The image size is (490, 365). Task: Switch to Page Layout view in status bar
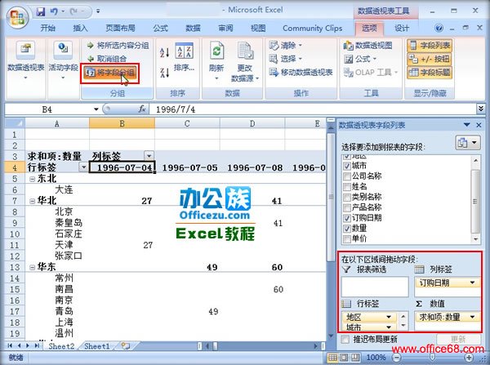[344, 357]
